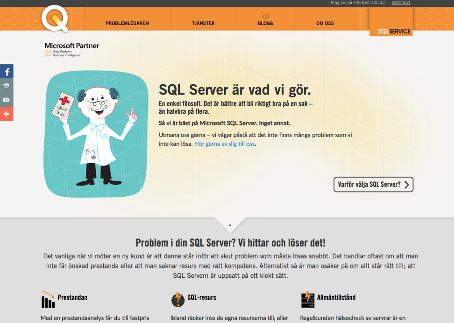Viewport: 454px width, 323px height.
Task: Click the print icon in sidebar
Action: coord(7,85)
